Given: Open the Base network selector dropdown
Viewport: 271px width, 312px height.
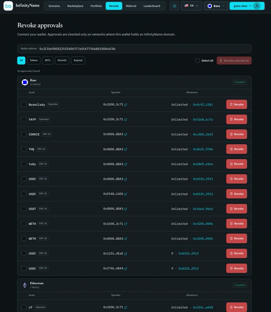Looking at the screenshot, I should [216, 6].
